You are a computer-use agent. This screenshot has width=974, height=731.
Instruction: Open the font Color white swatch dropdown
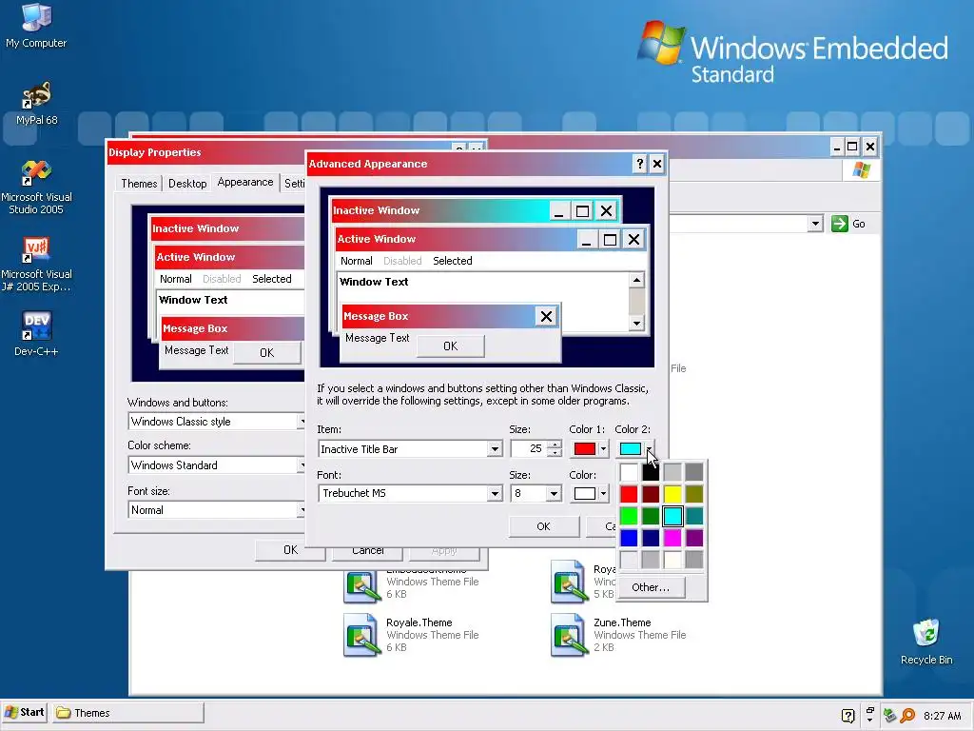(589, 494)
